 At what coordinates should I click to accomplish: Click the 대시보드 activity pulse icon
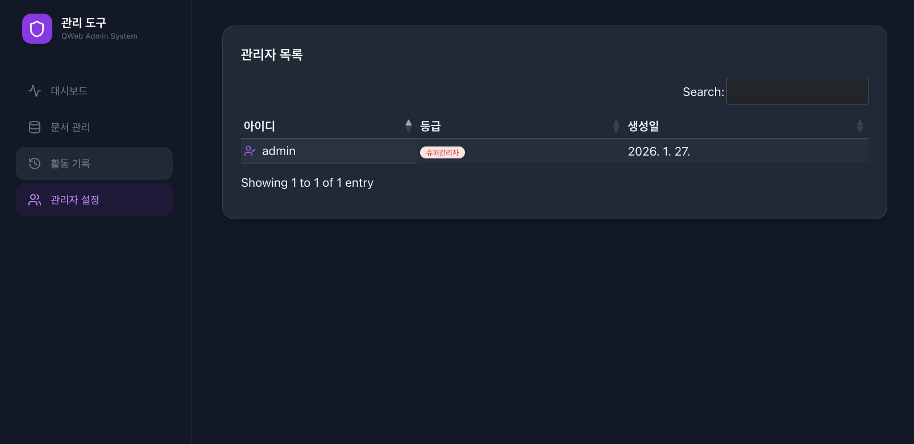[x=35, y=91]
